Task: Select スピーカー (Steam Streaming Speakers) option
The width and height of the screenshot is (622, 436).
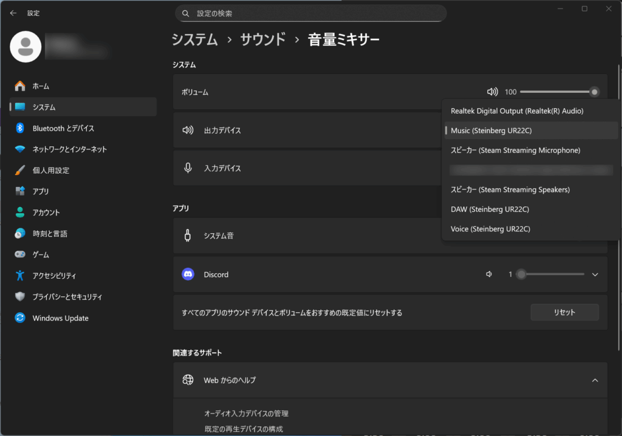Action: pyautogui.click(x=510, y=189)
